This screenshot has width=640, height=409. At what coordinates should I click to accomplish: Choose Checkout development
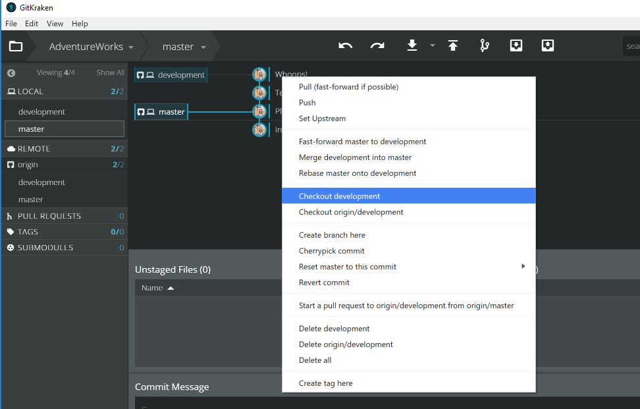tap(409, 196)
